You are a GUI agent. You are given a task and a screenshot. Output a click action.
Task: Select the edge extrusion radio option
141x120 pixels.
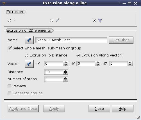(x=52, y=20)
